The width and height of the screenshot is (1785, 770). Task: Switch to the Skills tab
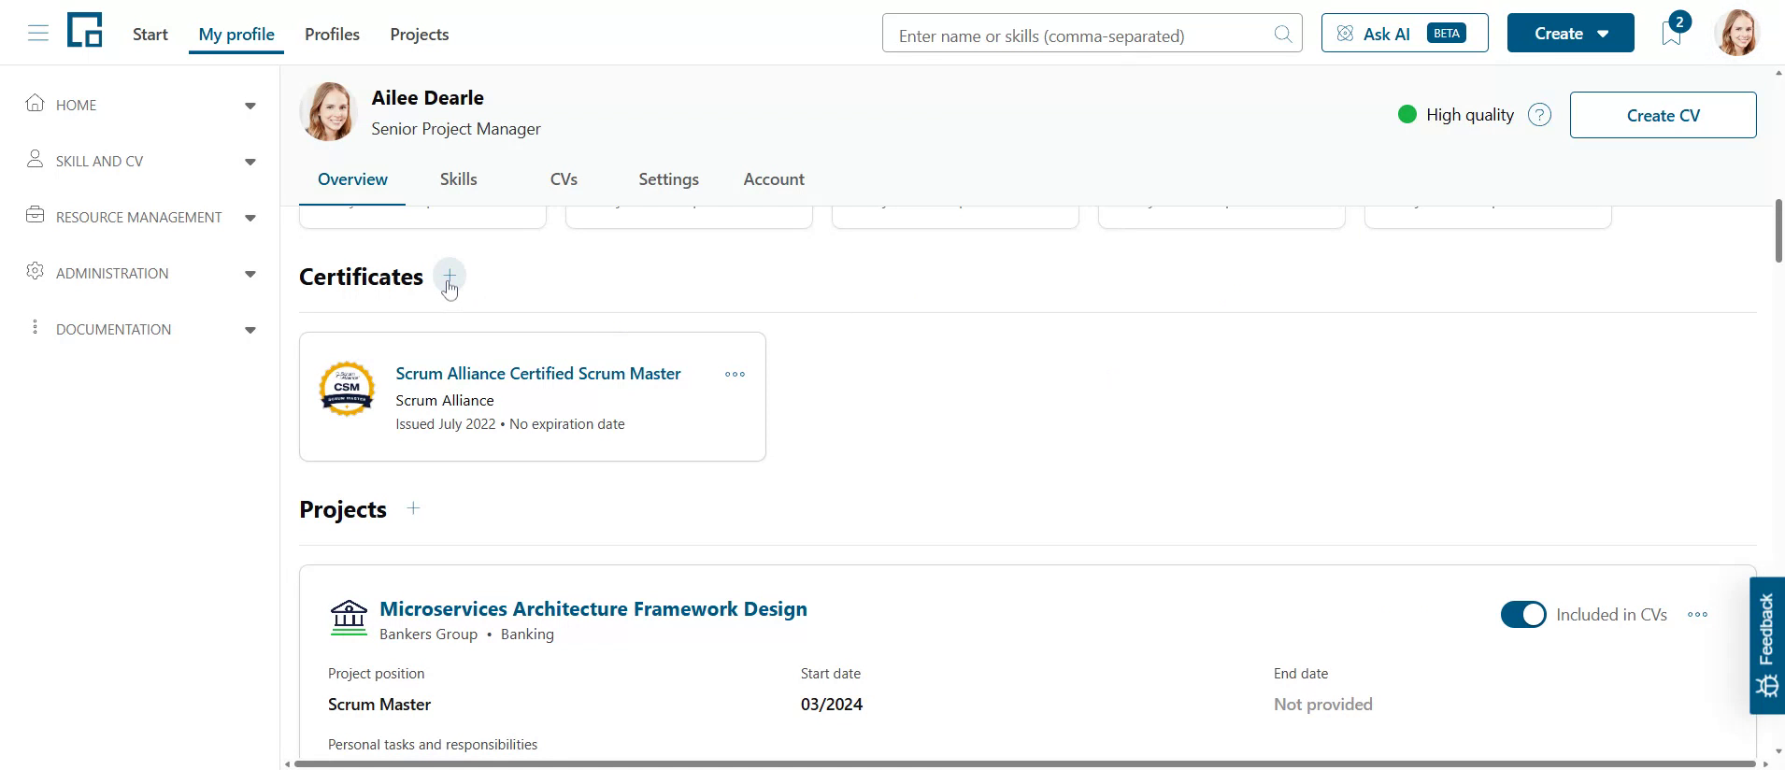point(459,178)
